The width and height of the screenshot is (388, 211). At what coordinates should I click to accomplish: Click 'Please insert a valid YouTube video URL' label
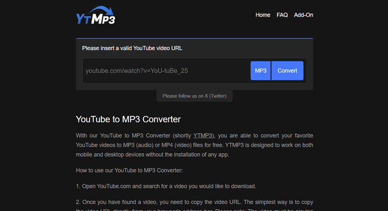click(132, 48)
